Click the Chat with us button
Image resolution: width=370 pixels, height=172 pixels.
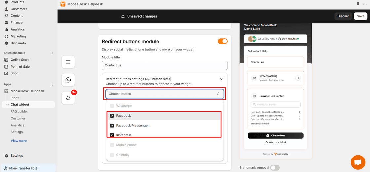[276, 135]
